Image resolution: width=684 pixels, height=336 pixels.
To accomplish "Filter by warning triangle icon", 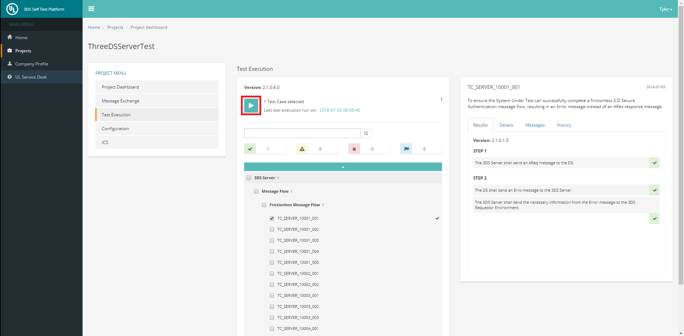I will (x=302, y=149).
